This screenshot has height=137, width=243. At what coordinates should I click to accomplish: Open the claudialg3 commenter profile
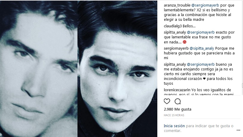(173, 26)
